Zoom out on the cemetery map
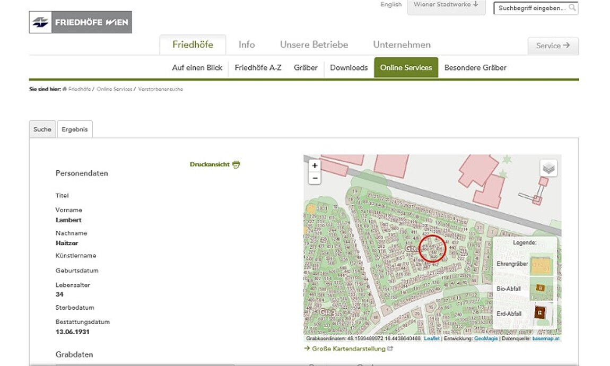 tap(315, 178)
